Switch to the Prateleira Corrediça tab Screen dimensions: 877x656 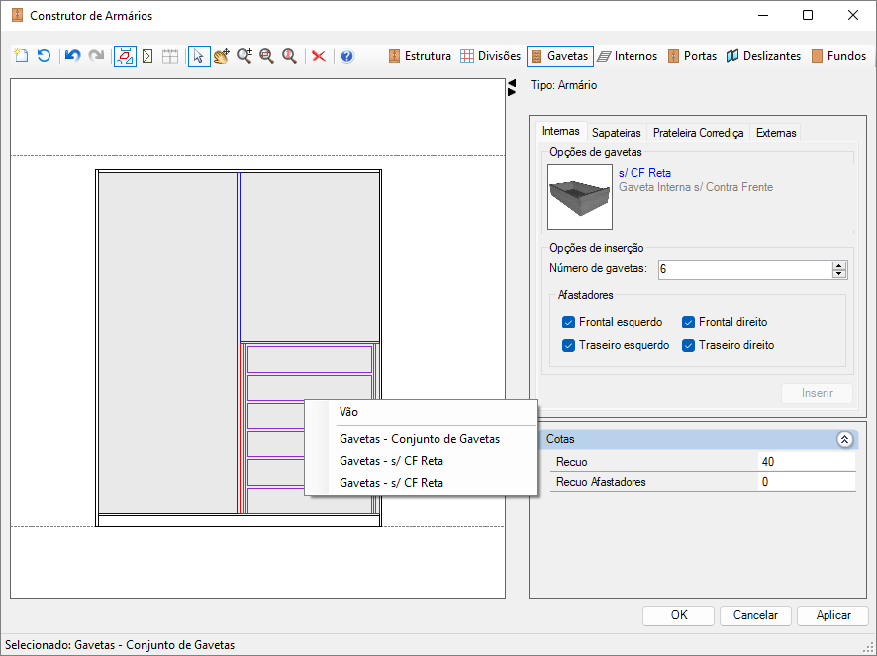pos(698,133)
